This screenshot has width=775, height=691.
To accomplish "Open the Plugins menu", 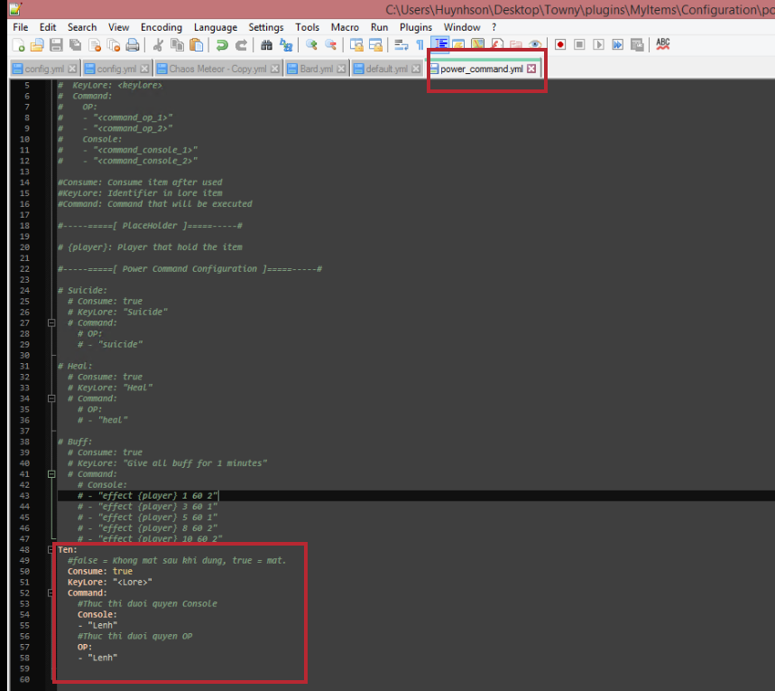I will pyautogui.click(x=416, y=27).
